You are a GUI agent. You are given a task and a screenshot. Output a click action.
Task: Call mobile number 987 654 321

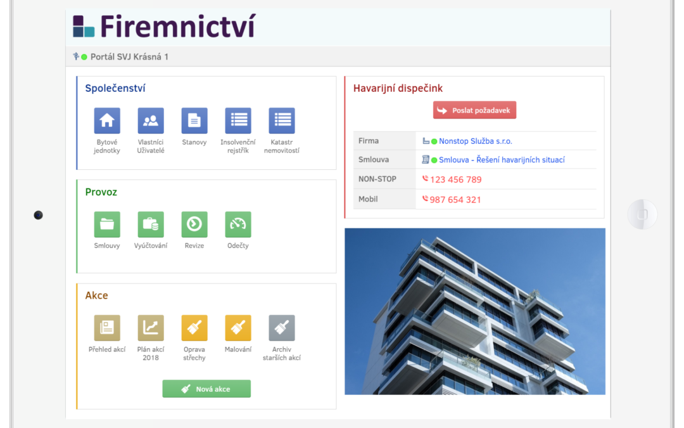[x=455, y=200]
